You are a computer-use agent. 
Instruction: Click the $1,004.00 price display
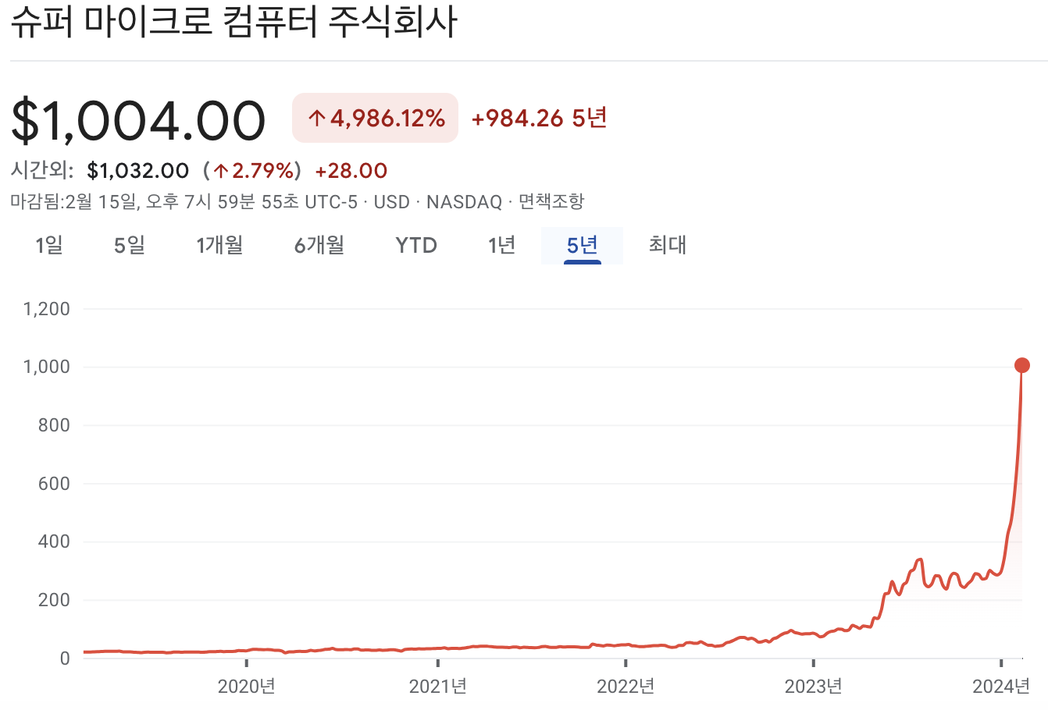tap(137, 119)
